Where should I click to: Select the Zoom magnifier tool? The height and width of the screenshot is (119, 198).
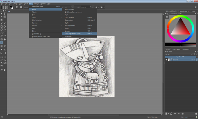[2, 70]
